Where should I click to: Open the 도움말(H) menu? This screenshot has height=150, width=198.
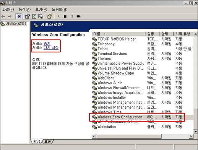click(60, 10)
